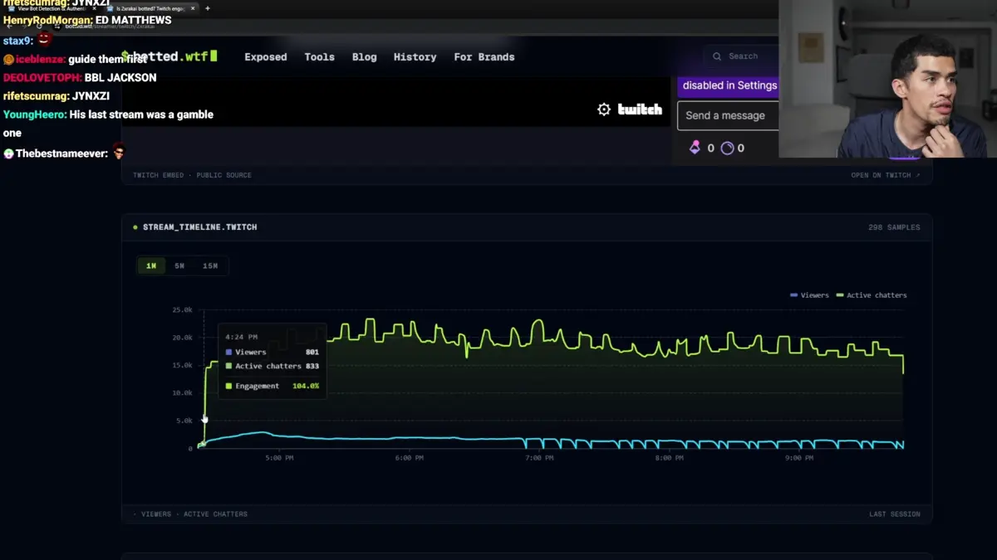The width and height of the screenshot is (997, 560).
Task: Click the 25.0k y-axis label
Action: click(x=183, y=309)
